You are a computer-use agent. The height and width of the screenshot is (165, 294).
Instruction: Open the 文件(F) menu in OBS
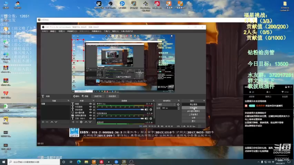pos(45,31)
